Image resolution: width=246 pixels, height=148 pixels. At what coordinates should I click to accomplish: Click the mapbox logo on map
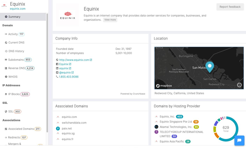pyautogui.click(x=164, y=86)
